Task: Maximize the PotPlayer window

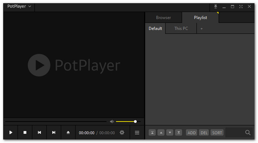Action: click(232, 7)
